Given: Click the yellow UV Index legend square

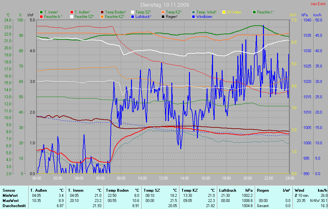Looking at the screenshot, I should [x=224, y=12].
